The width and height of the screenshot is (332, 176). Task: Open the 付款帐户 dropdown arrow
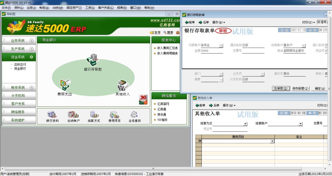pyautogui.click(x=221, y=45)
